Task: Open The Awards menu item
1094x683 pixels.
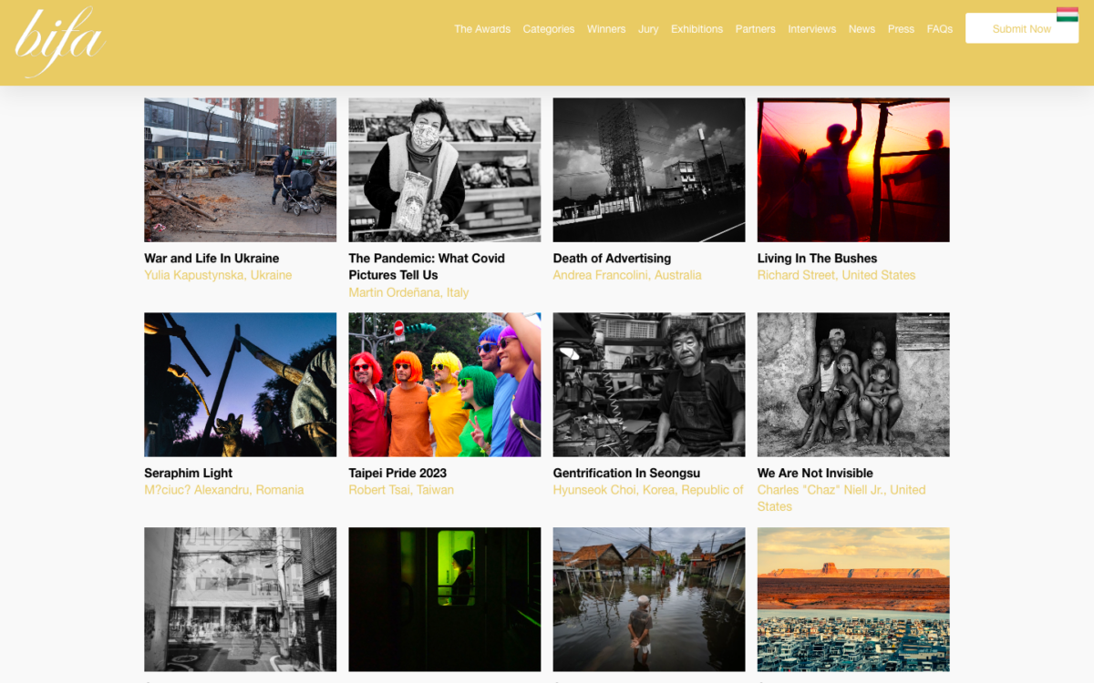Action: pos(482,29)
